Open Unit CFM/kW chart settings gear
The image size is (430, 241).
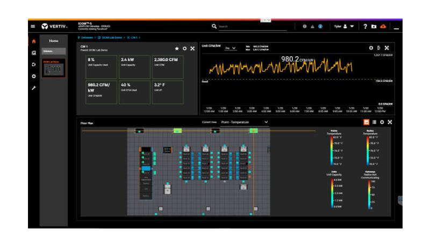371,48
